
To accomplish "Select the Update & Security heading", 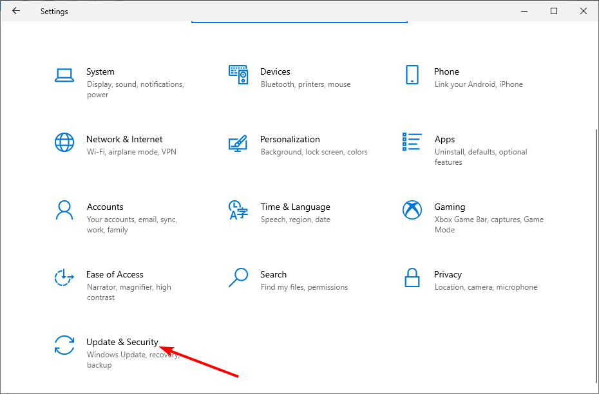I will [122, 342].
